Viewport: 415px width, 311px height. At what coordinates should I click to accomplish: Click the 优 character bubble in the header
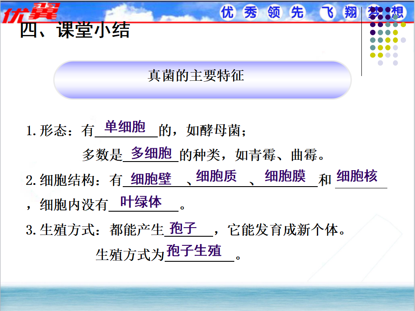tap(227, 13)
